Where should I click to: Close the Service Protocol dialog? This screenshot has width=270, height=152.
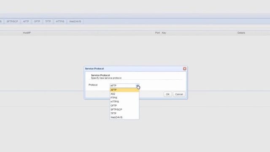(185, 68)
